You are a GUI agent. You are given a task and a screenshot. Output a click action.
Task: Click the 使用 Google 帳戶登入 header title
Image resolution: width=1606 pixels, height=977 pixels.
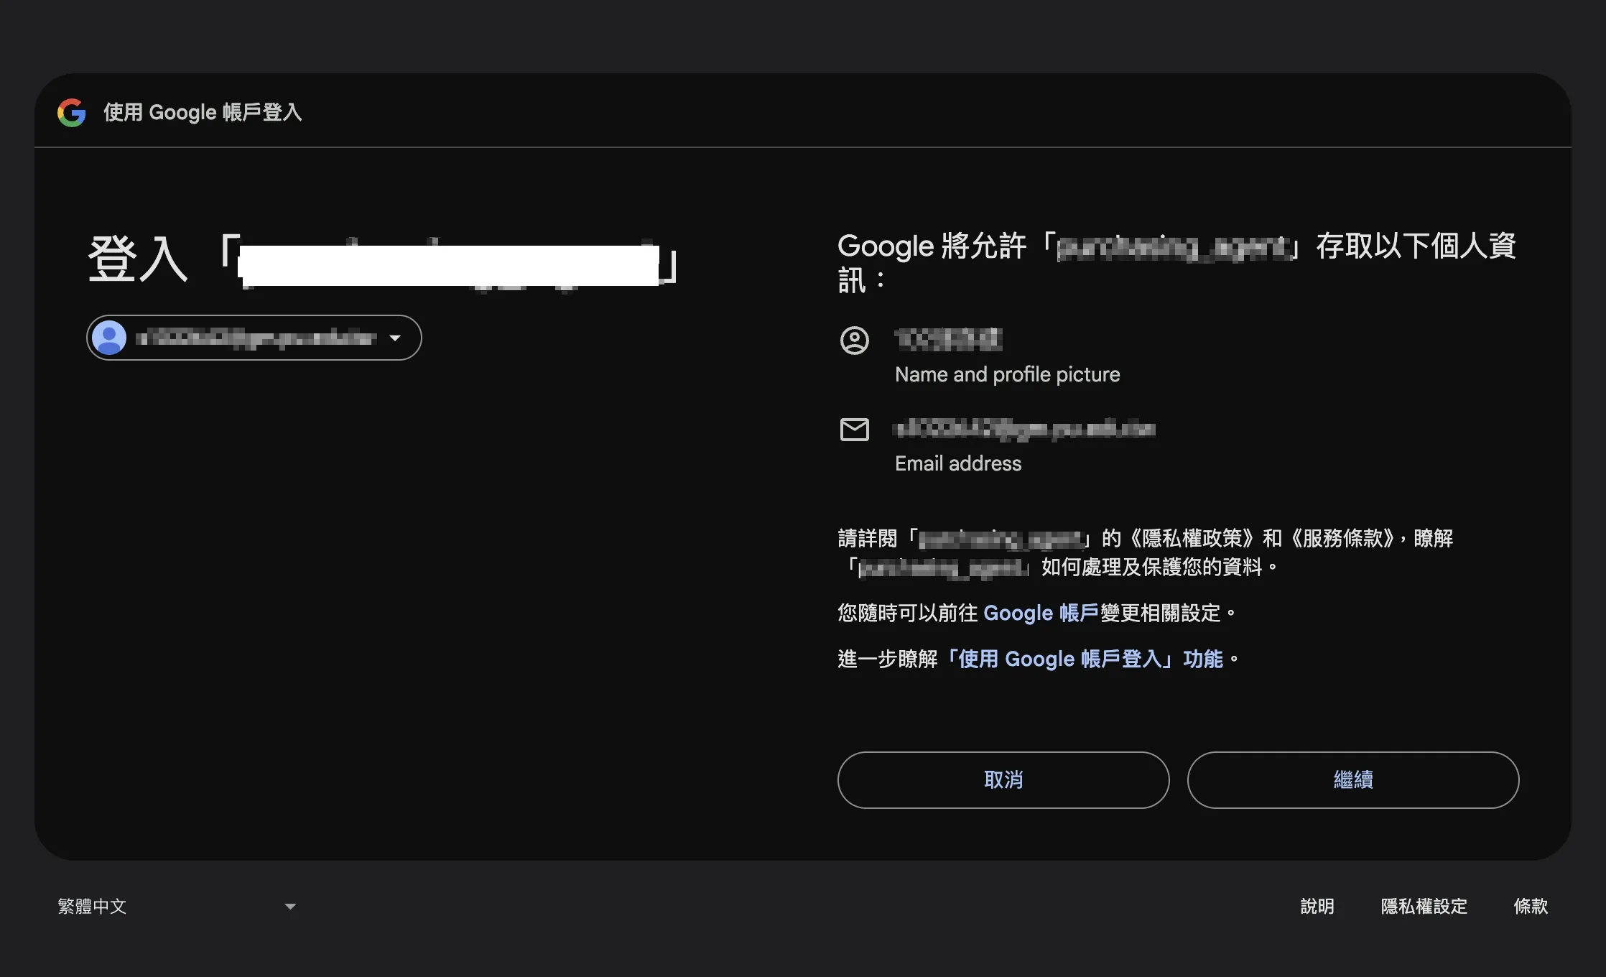203,113
